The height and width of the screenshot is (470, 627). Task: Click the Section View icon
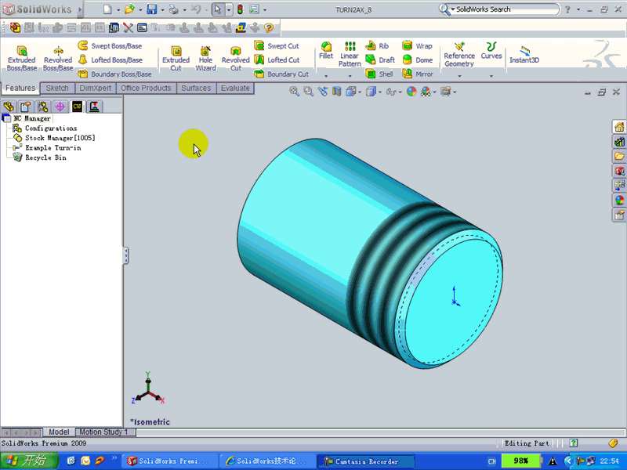pos(337,92)
